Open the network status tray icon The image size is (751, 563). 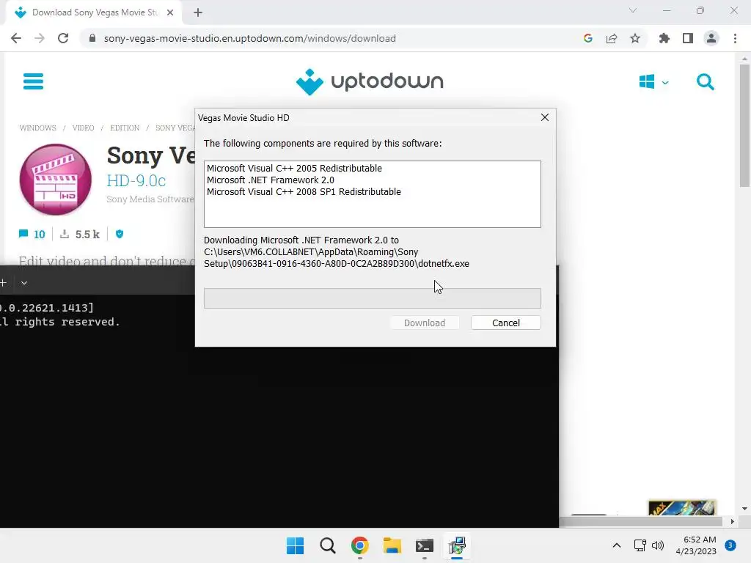click(640, 545)
